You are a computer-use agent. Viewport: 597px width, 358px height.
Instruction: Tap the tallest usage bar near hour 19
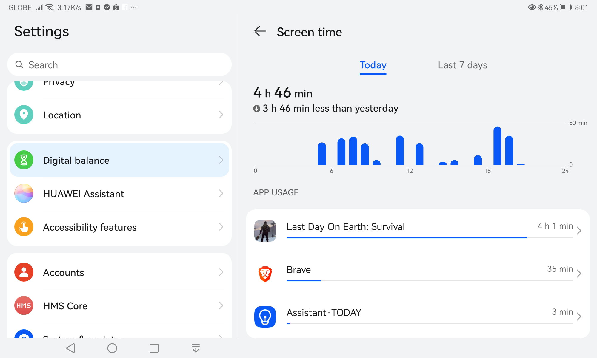pos(497,146)
